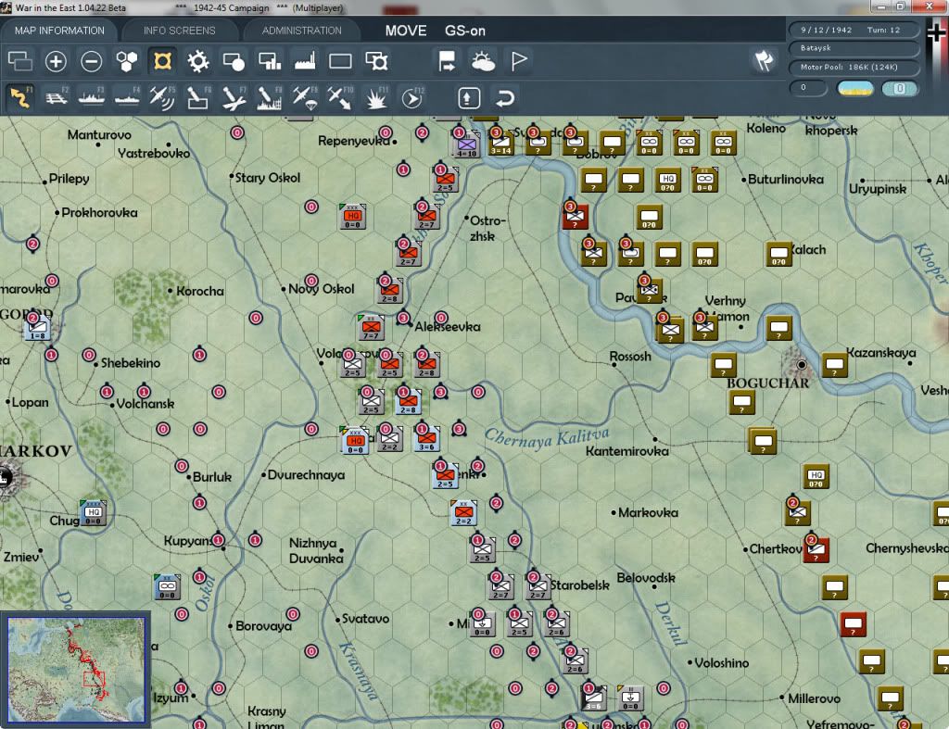Image resolution: width=949 pixels, height=729 pixels.
Task: Click the crossed flags icon
Action: pyautogui.click(x=764, y=60)
